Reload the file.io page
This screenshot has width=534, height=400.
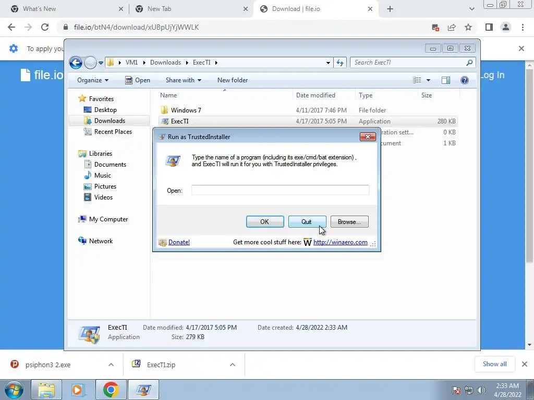45,27
